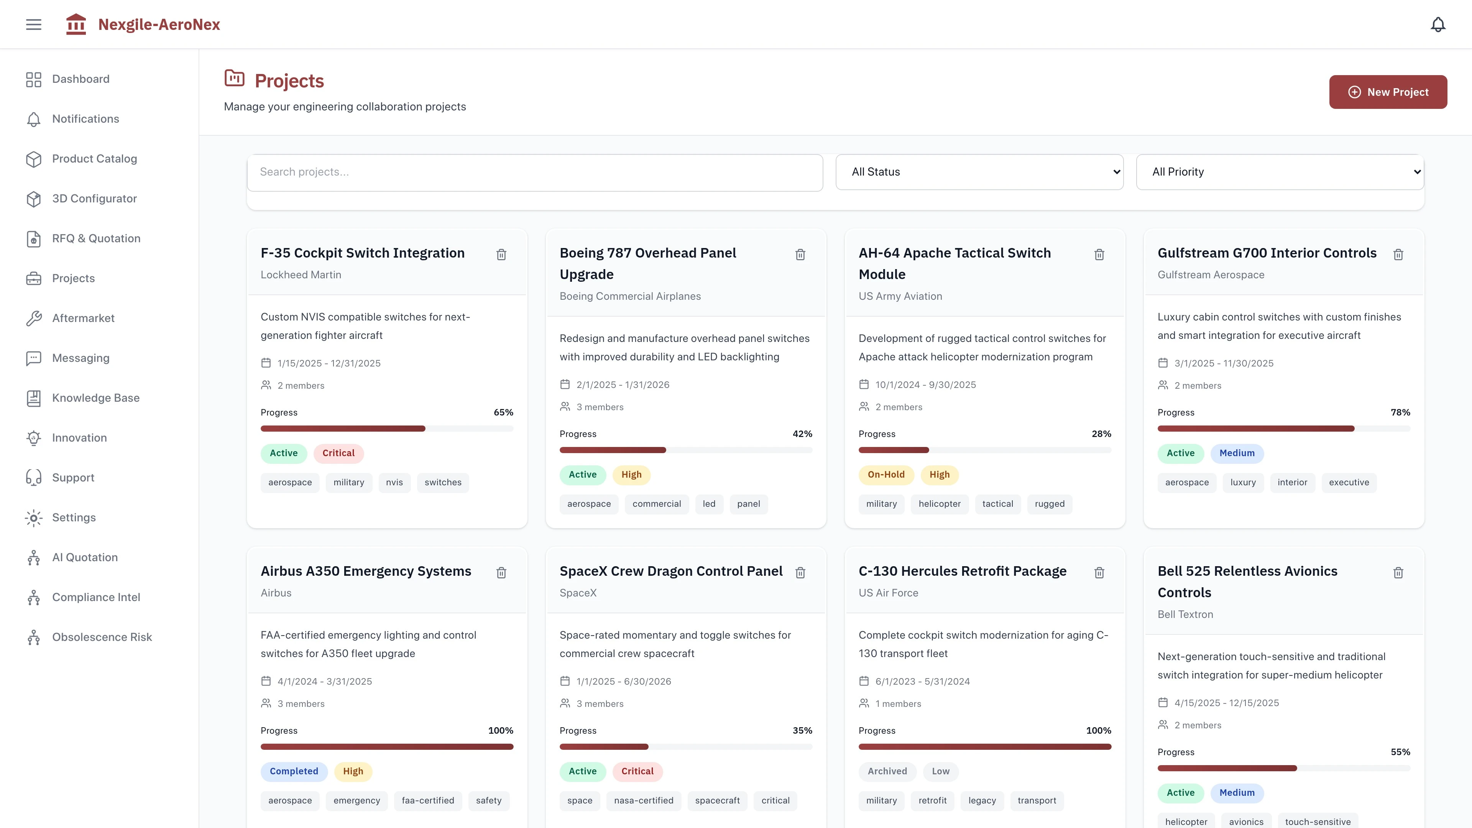Open the Messaging panel icon
The width and height of the screenshot is (1472, 828).
click(x=34, y=358)
